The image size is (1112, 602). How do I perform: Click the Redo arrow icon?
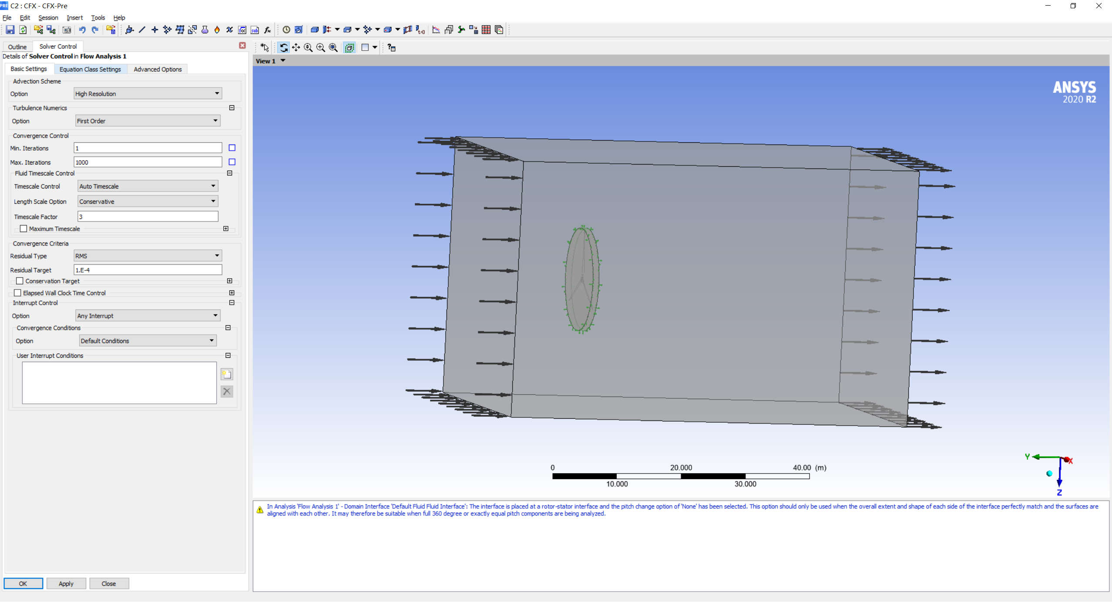[x=95, y=30]
